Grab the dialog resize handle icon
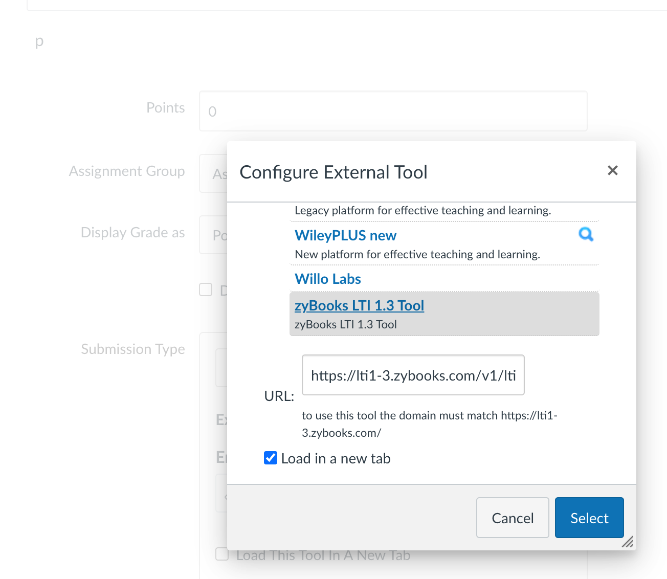The height and width of the screenshot is (579, 667). [x=628, y=542]
